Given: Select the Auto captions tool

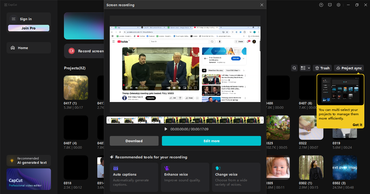Looking at the screenshot, I should click(x=134, y=177).
